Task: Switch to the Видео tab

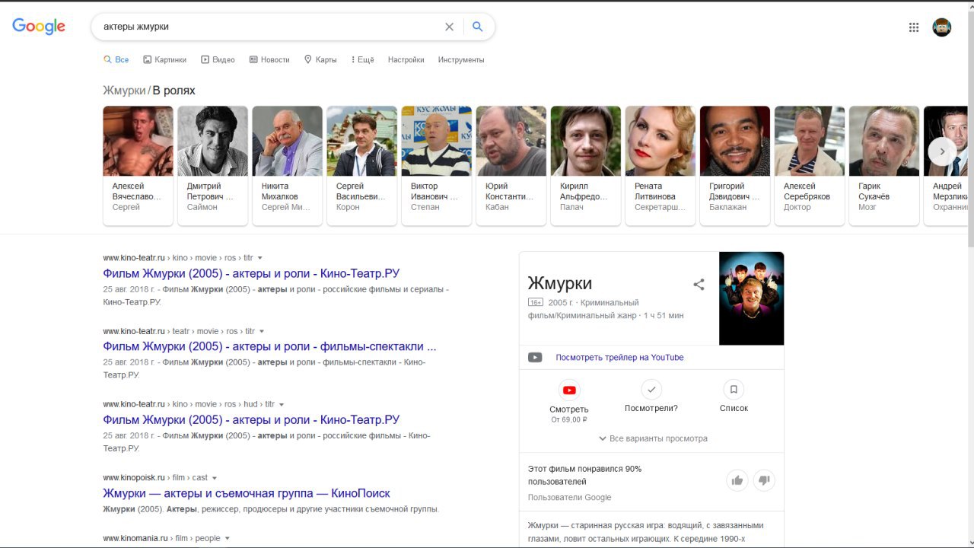Action: [218, 59]
